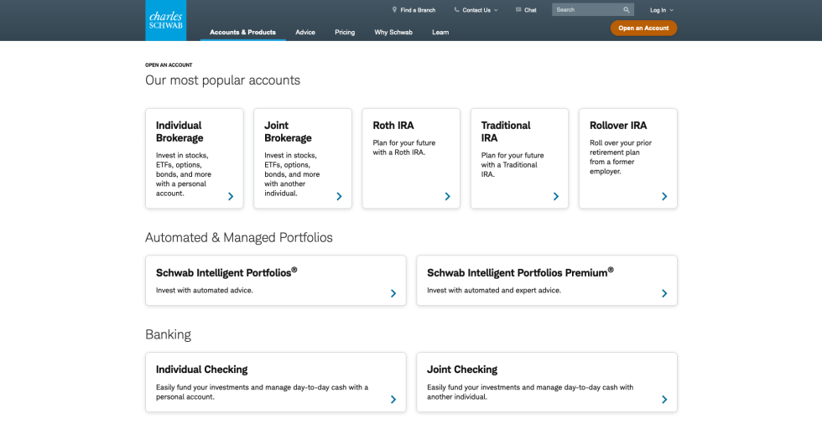Expand the Contact Us dropdown chevron
The image size is (822, 429).
[496, 10]
